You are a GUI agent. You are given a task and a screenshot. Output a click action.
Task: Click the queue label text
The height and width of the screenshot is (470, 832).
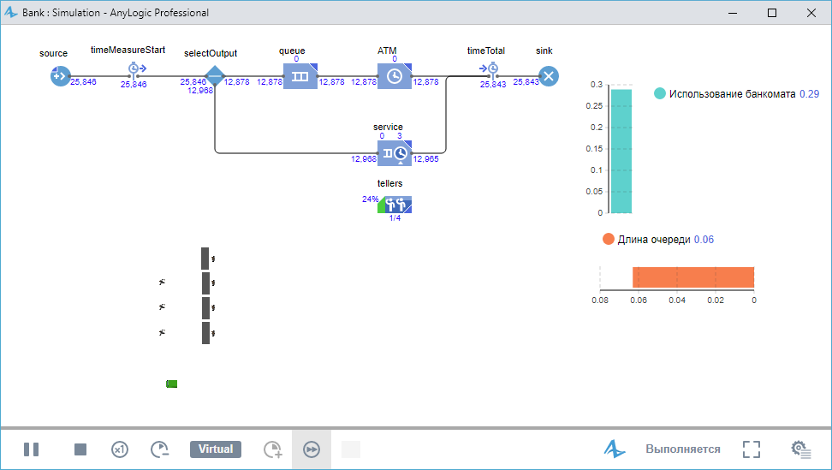click(292, 51)
